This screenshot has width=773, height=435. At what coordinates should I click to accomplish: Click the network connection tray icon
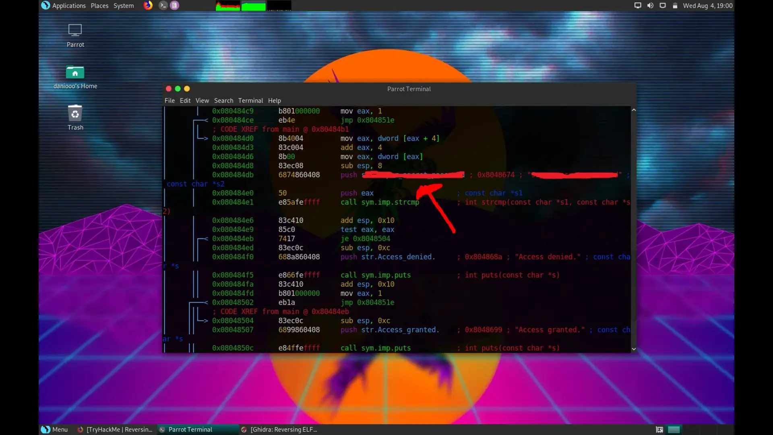tap(663, 6)
